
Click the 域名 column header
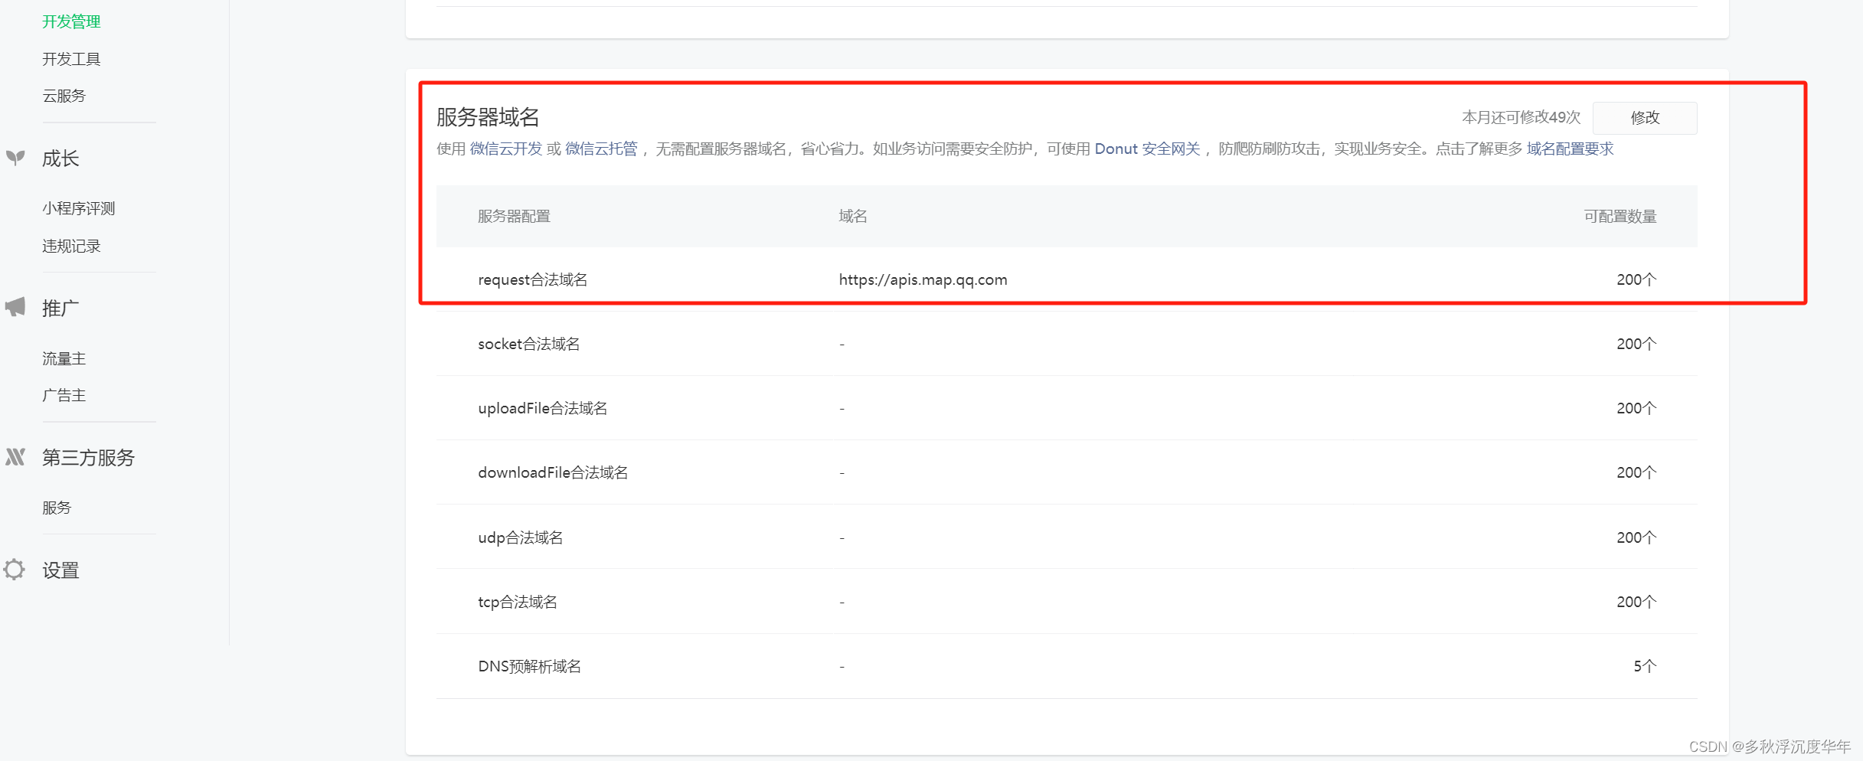tap(853, 216)
